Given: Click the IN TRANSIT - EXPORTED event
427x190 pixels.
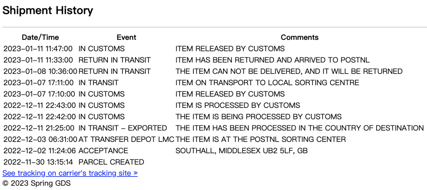Looking at the screenshot, I should click(123, 128).
